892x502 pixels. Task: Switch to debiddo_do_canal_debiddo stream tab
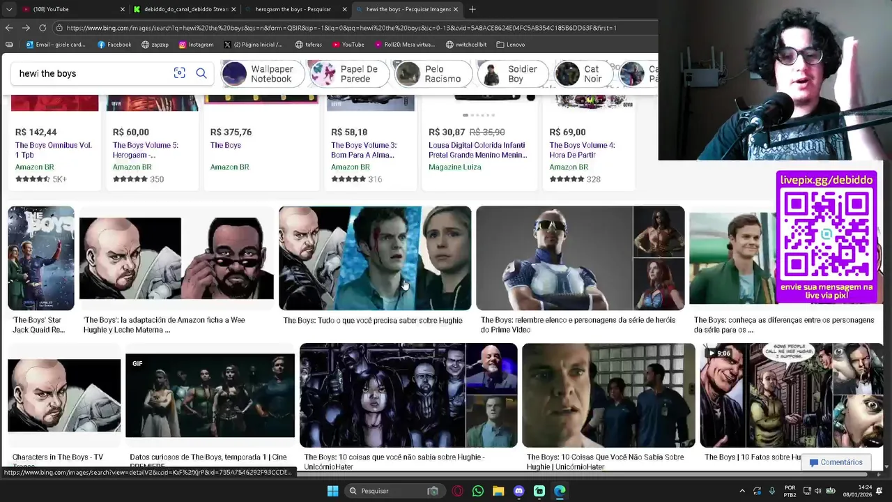coord(184,9)
